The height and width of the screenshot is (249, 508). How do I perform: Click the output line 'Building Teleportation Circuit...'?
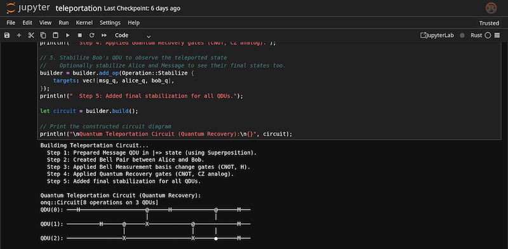[94, 145]
